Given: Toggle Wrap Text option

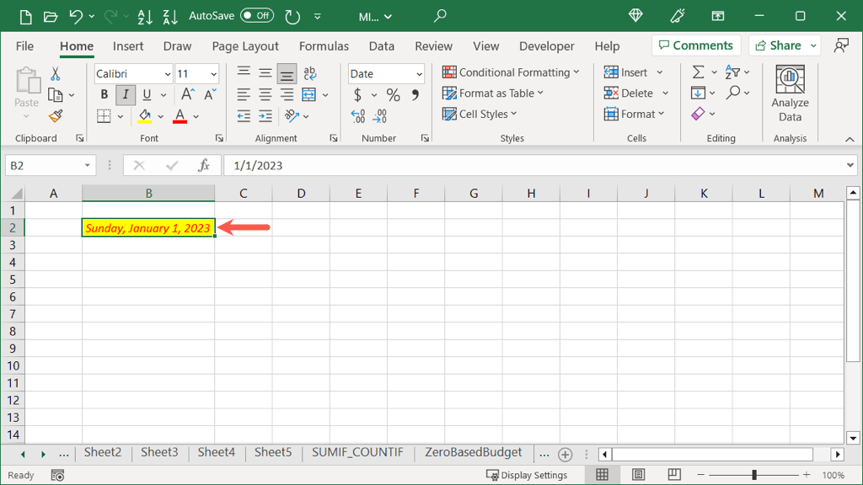Looking at the screenshot, I should 310,72.
